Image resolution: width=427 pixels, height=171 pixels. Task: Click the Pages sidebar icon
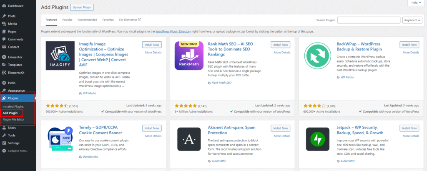(x=4, y=32)
